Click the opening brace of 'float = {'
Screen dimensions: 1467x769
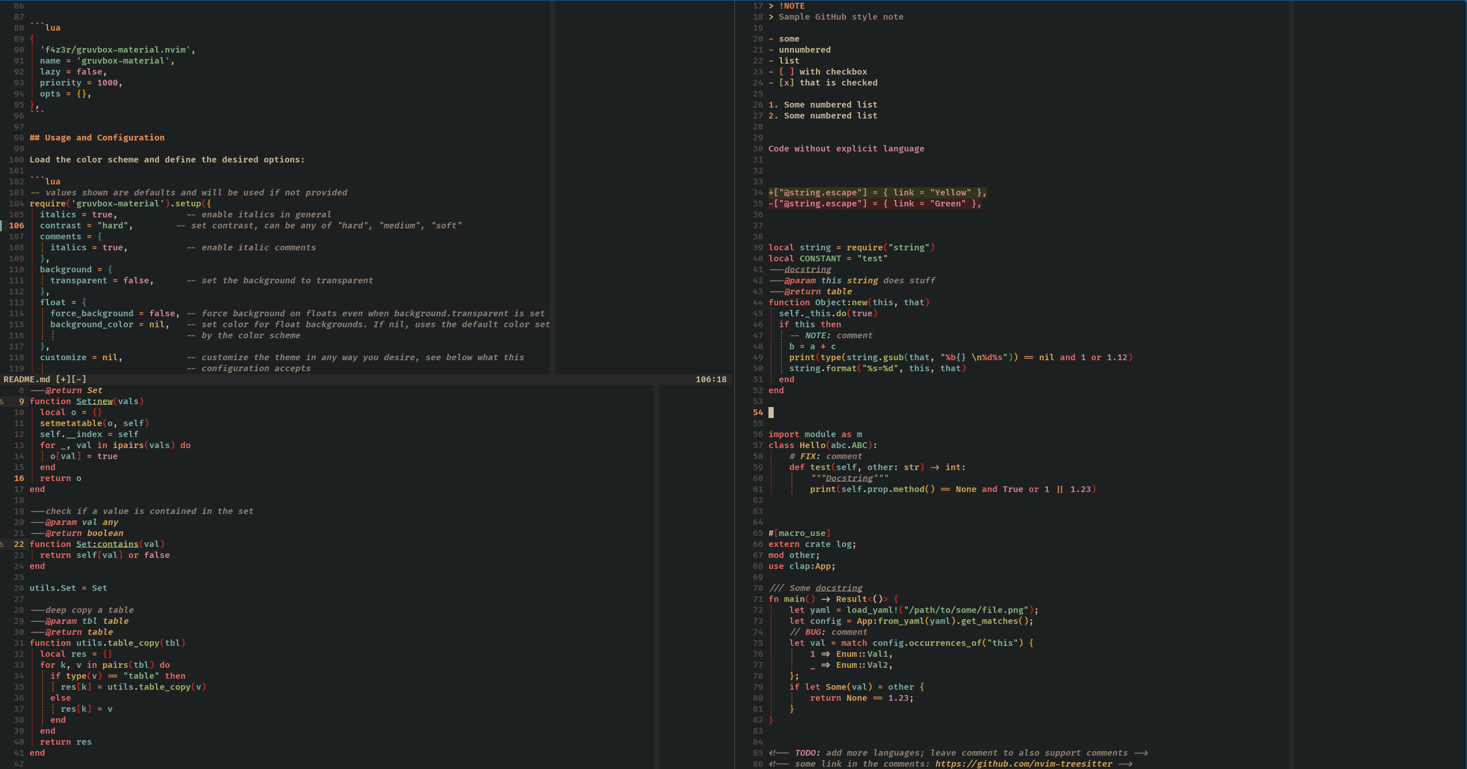[84, 302]
